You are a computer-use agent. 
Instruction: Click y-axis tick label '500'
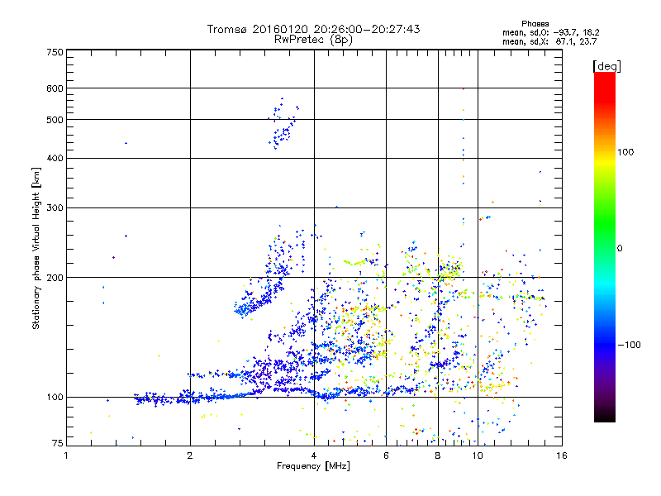55,120
